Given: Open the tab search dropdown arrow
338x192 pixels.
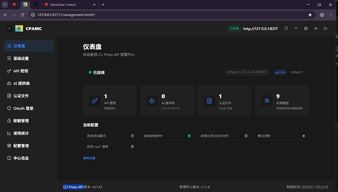Looking at the screenshot, I should (5, 4).
